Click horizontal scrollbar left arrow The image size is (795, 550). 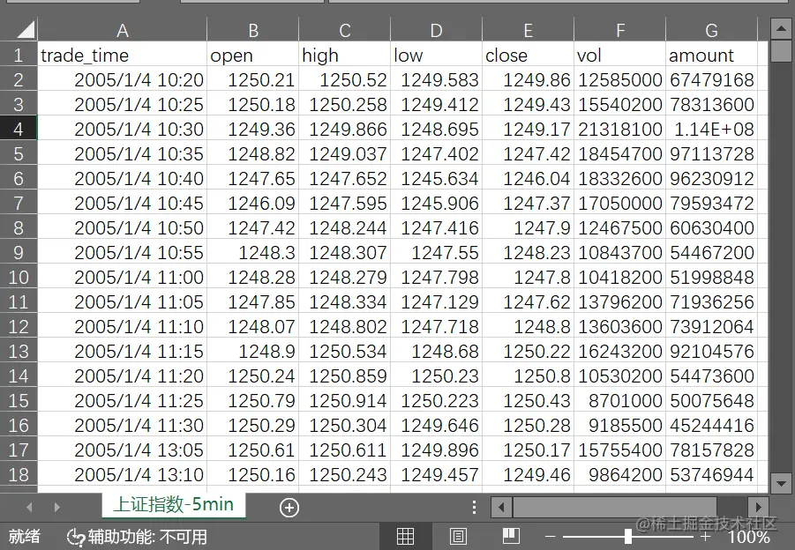[x=501, y=507]
